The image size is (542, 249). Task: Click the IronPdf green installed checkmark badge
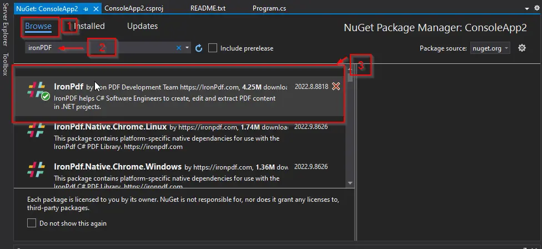click(46, 97)
